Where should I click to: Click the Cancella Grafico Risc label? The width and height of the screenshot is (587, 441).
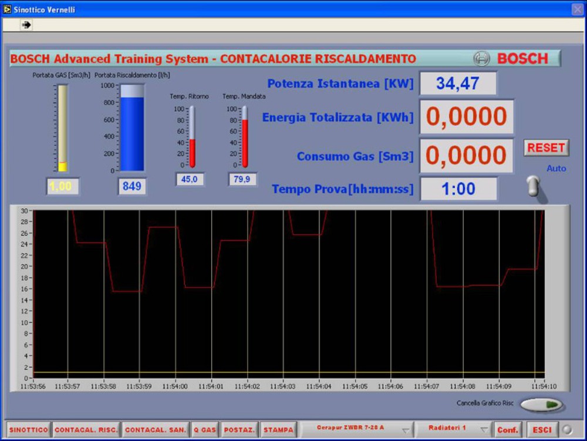[x=485, y=403]
